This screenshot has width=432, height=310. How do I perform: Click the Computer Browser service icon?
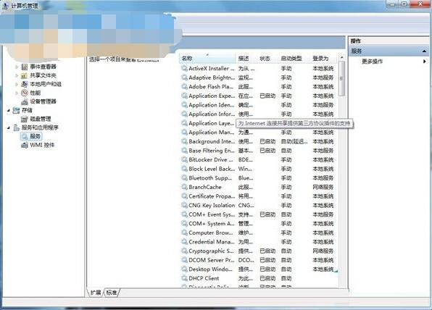pyautogui.click(x=184, y=232)
